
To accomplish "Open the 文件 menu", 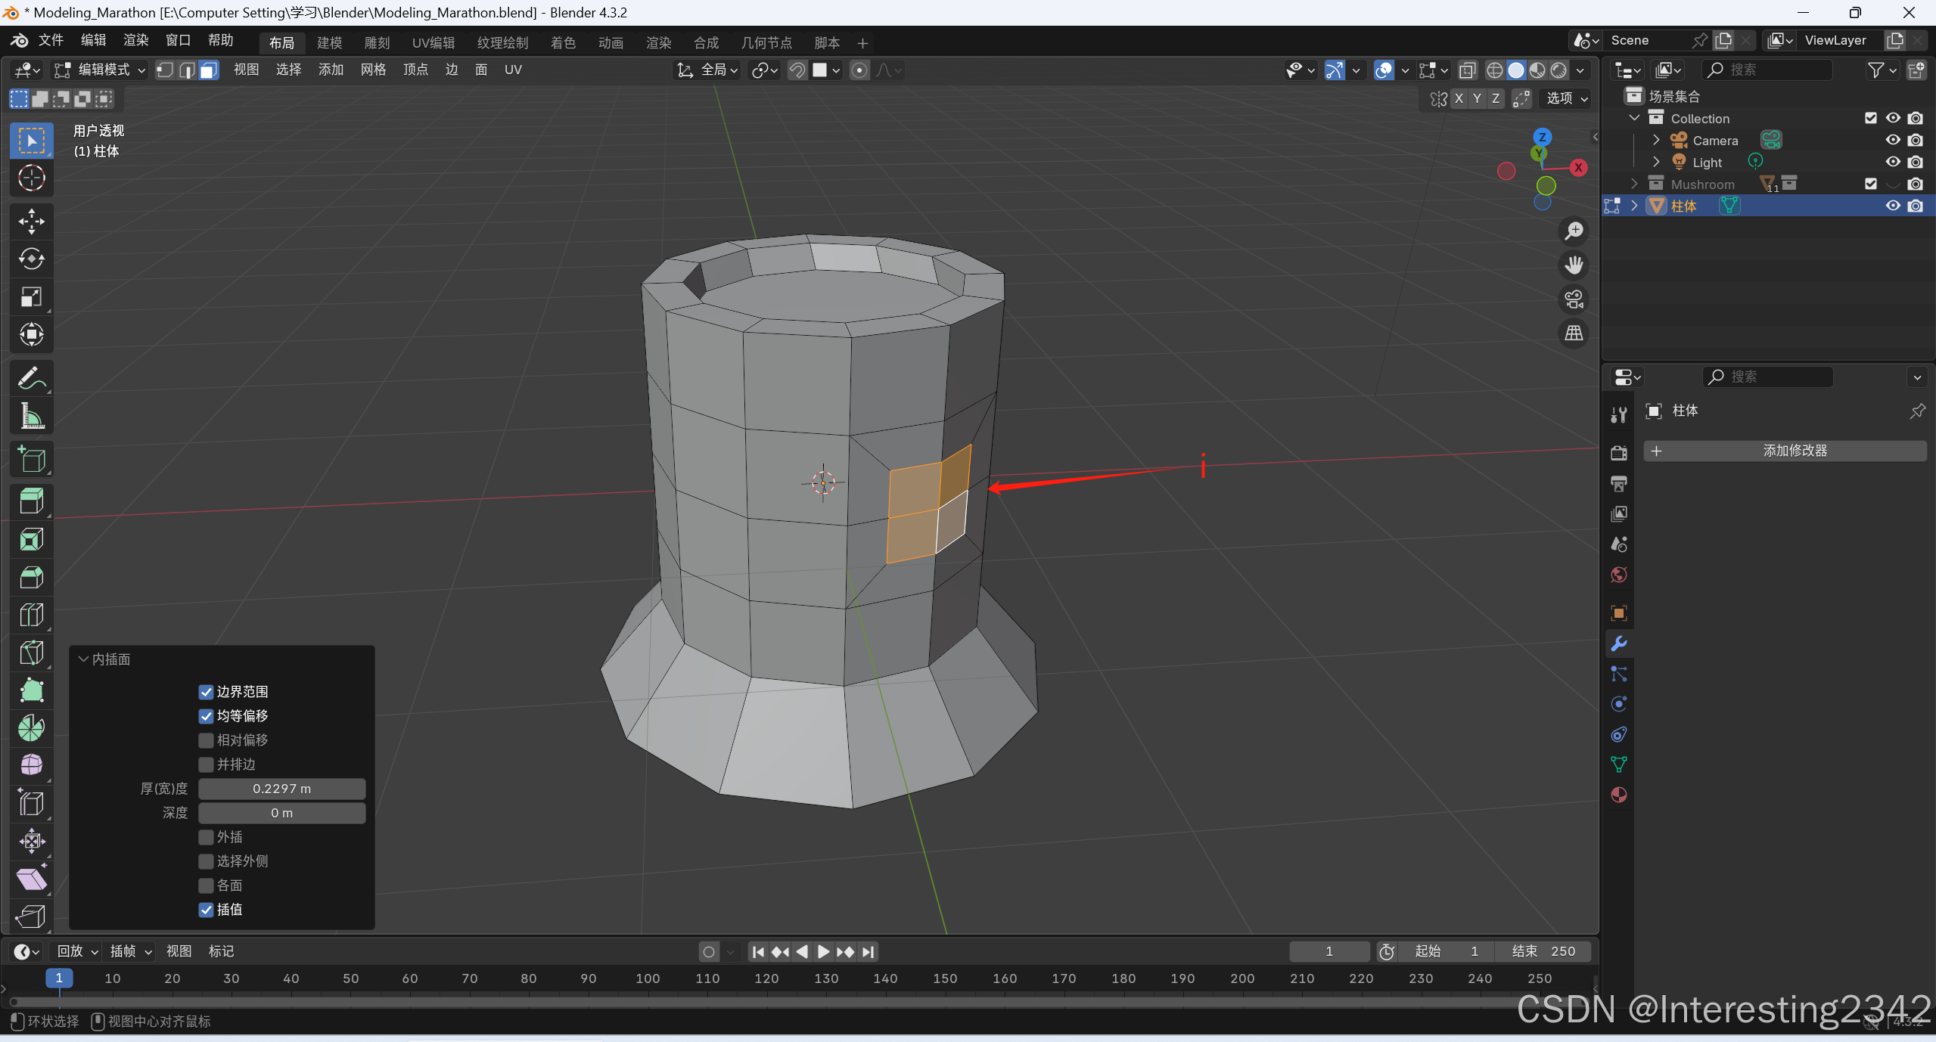I will tap(51, 40).
